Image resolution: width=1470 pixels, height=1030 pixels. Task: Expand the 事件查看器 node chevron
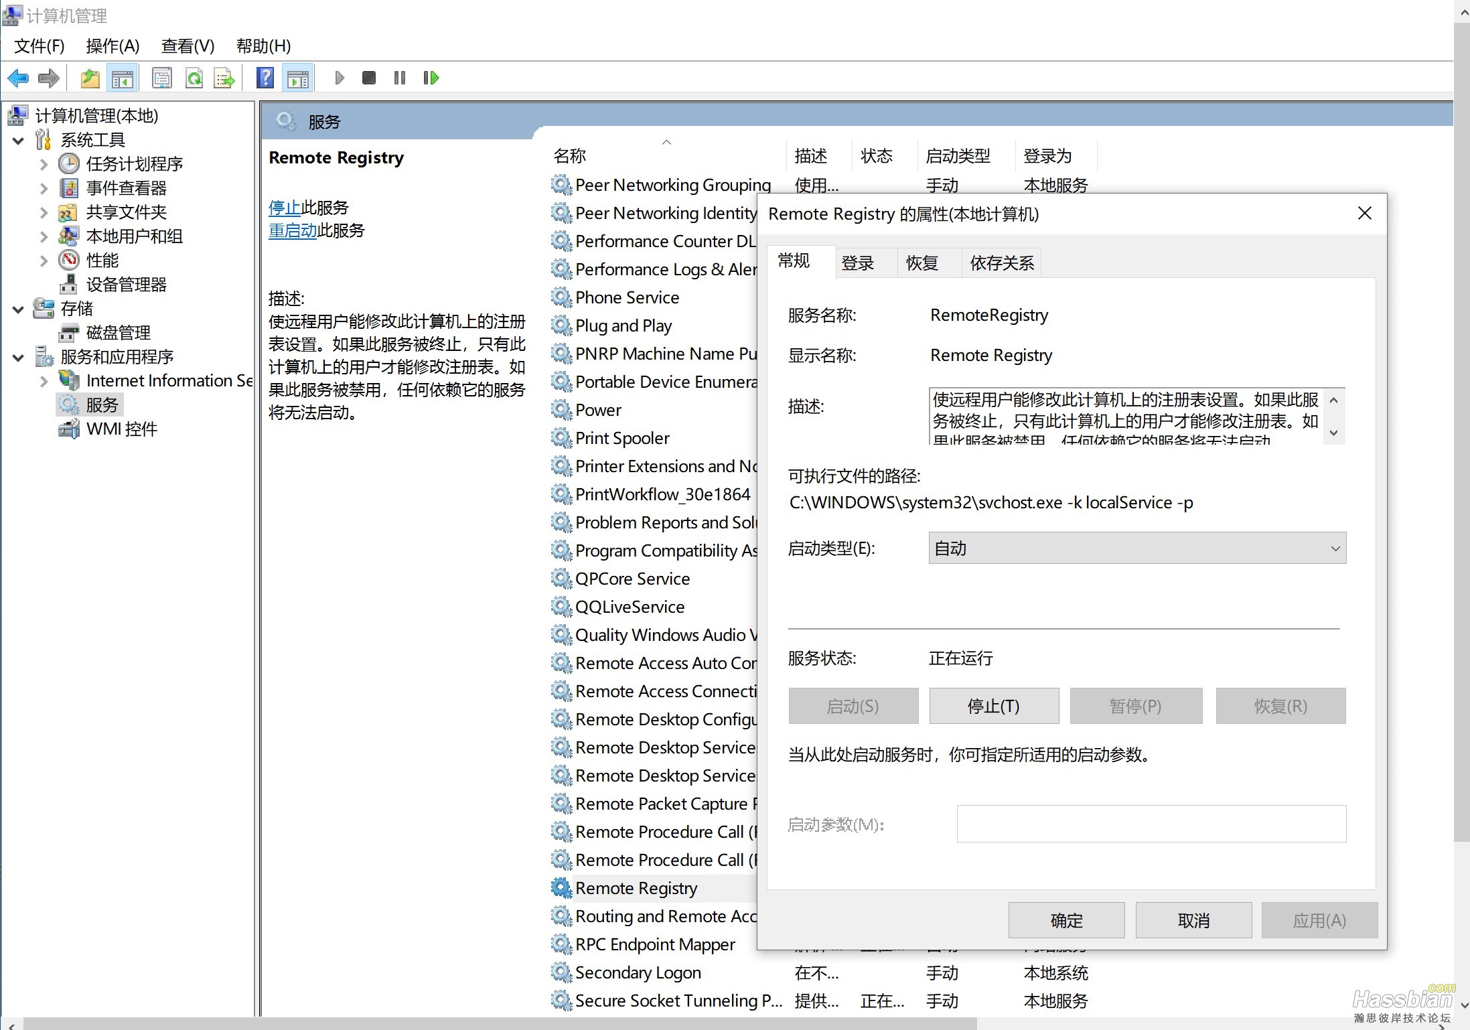point(44,189)
